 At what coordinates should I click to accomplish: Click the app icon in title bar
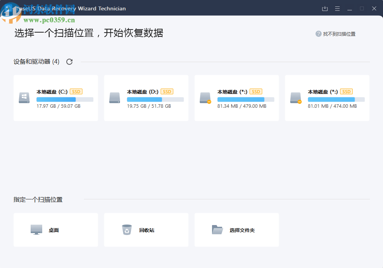8,8
